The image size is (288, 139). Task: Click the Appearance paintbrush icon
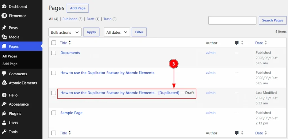(4, 104)
